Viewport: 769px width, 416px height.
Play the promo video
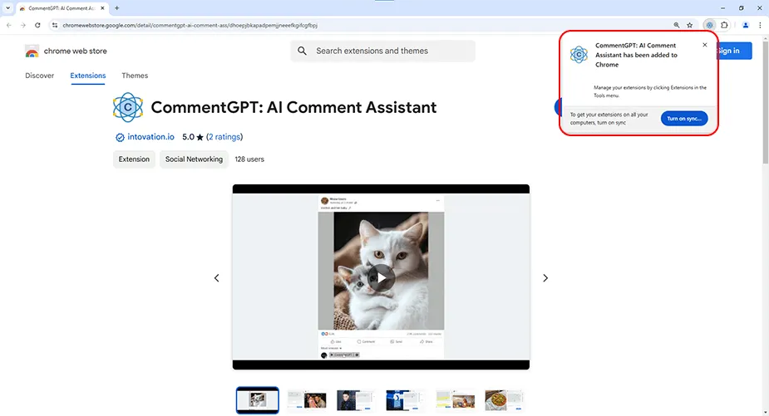pyautogui.click(x=381, y=278)
